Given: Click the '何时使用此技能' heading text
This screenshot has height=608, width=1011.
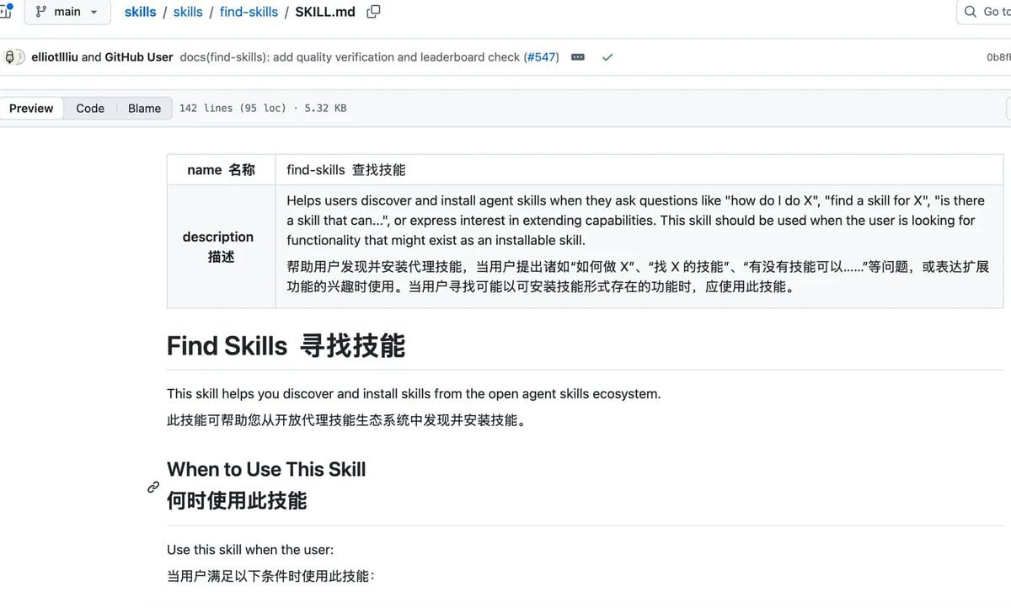Looking at the screenshot, I should pos(237,501).
